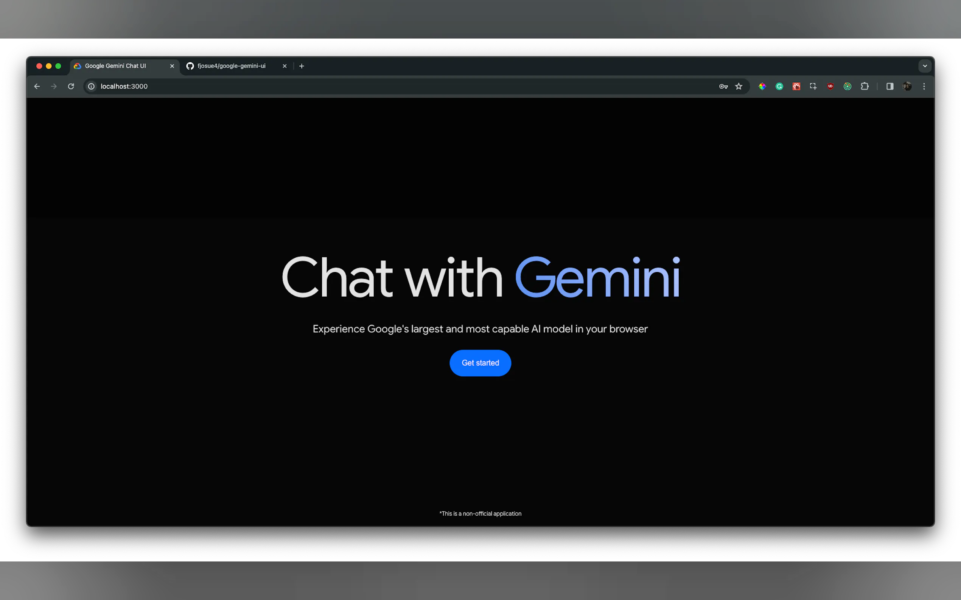Go back to previous page
Screen dimensions: 961x600
coord(37,86)
